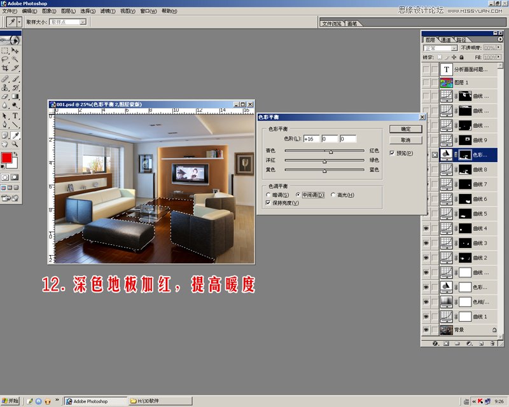
Task: Click OK (确定) in Color Balance dialog
Action: click(405, 129)
